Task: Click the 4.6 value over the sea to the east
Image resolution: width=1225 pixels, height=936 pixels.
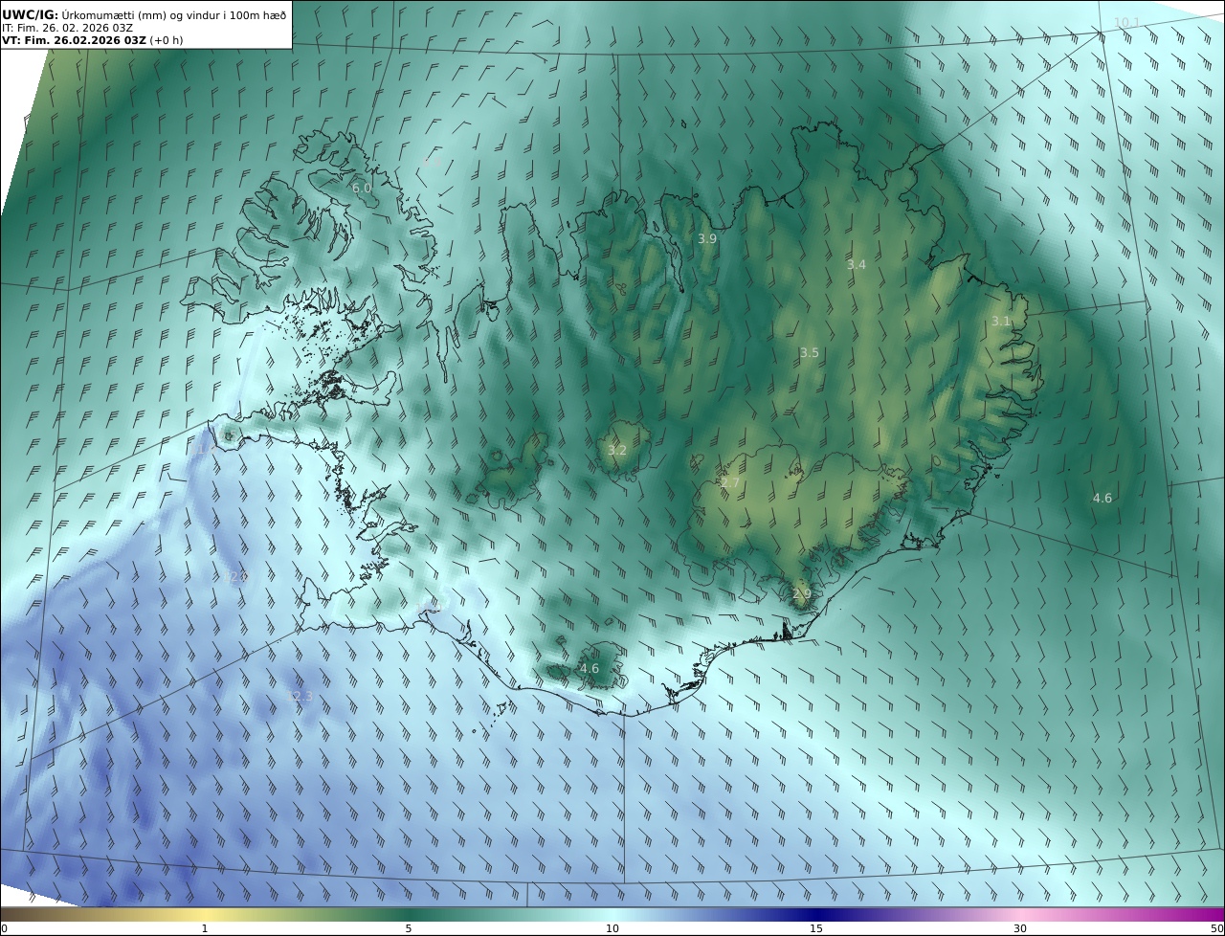Action: [x=1102, y=499]
